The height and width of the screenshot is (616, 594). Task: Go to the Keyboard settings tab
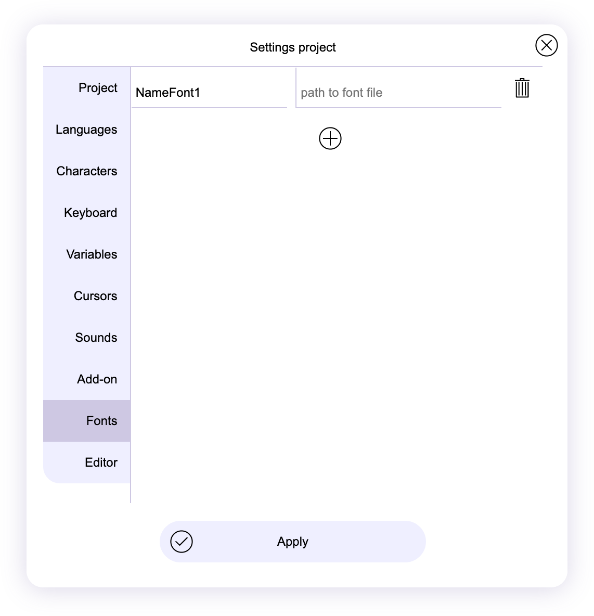pyautogui.click(x=91, y=213)
